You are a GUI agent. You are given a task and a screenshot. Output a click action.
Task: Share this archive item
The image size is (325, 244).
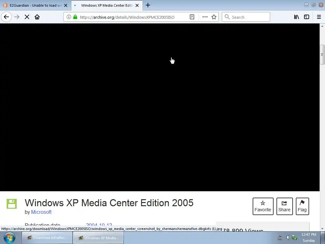(284, 206)
